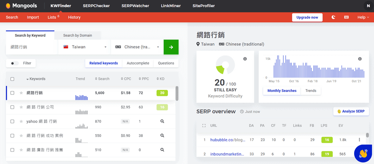Open inboundmarketin... result link
The height and width of the screenshot is (164, 374).
227,154
